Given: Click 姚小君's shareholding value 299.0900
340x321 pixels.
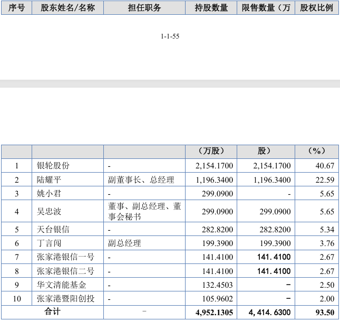Looking at the screenshot, I should pyautogui.click(x=218, y=194).
